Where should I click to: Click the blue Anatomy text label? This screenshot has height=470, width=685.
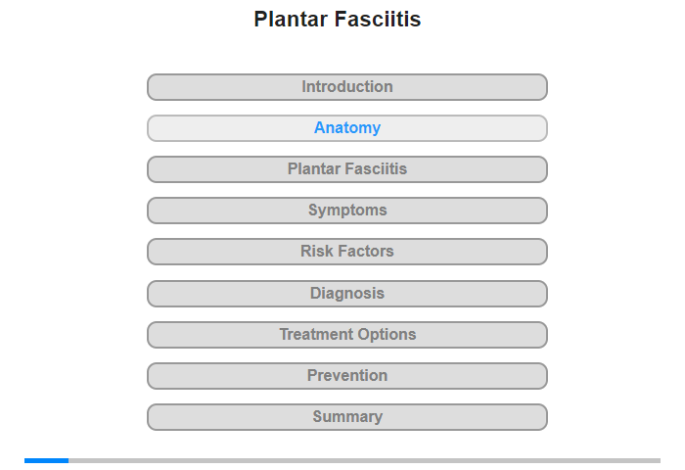[347, 127]
